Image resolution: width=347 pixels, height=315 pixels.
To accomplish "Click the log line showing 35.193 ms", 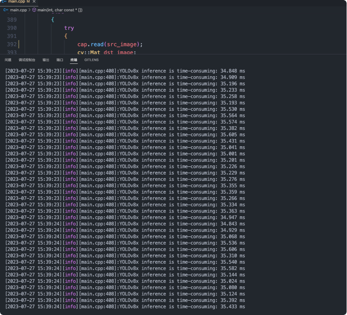I will click(x=125, y=103).
